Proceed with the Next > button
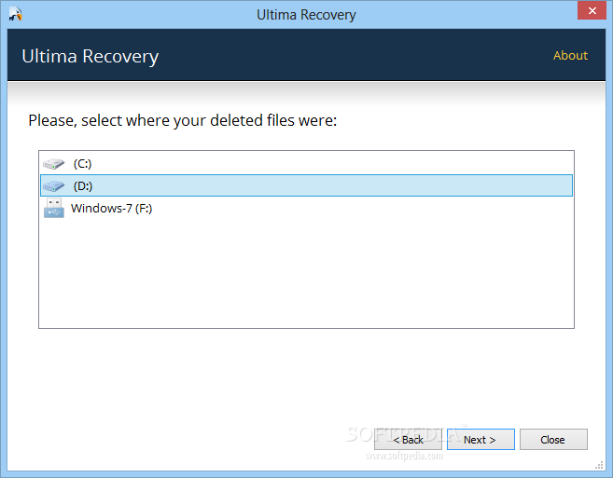 coord(481,440)
